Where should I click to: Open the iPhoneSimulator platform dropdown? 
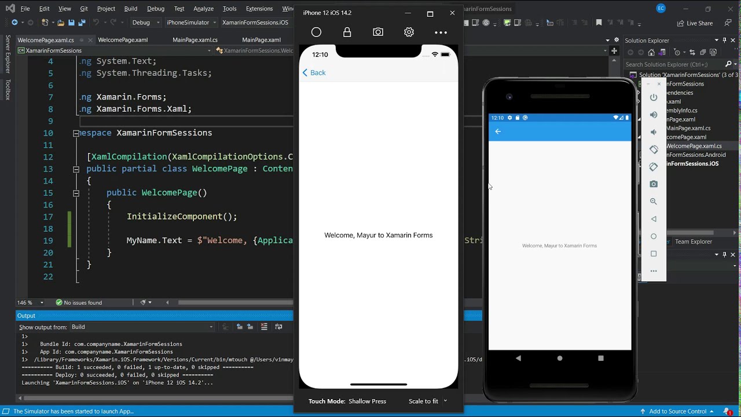[x=191, y=23]
